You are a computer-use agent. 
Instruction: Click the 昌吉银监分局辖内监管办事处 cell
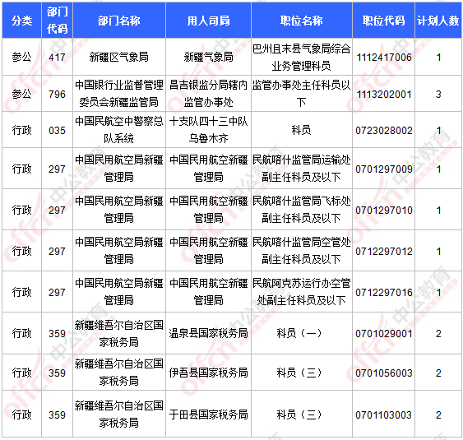tap(208, 94)
